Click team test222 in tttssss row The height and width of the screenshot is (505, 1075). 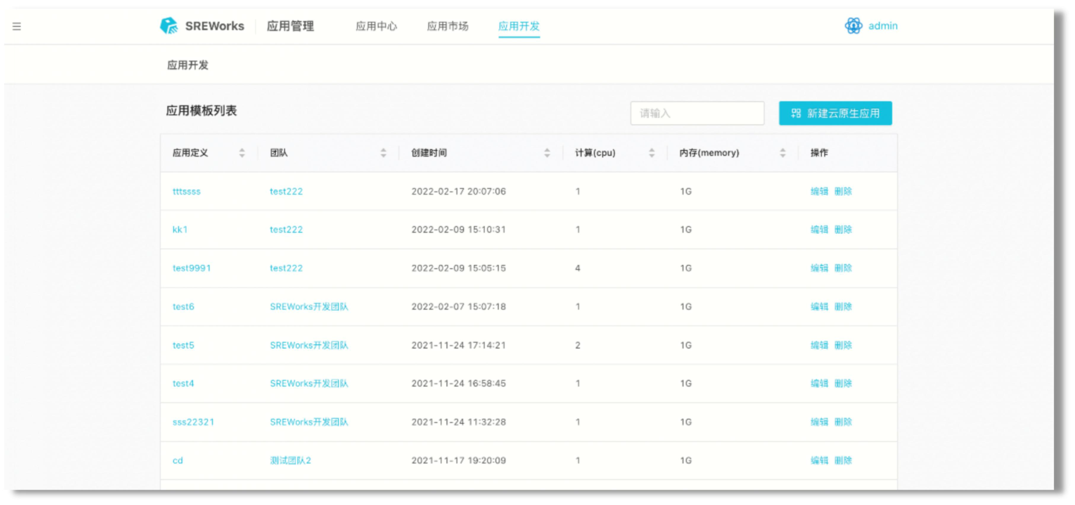pyautogui.click(x=286, y=191)
